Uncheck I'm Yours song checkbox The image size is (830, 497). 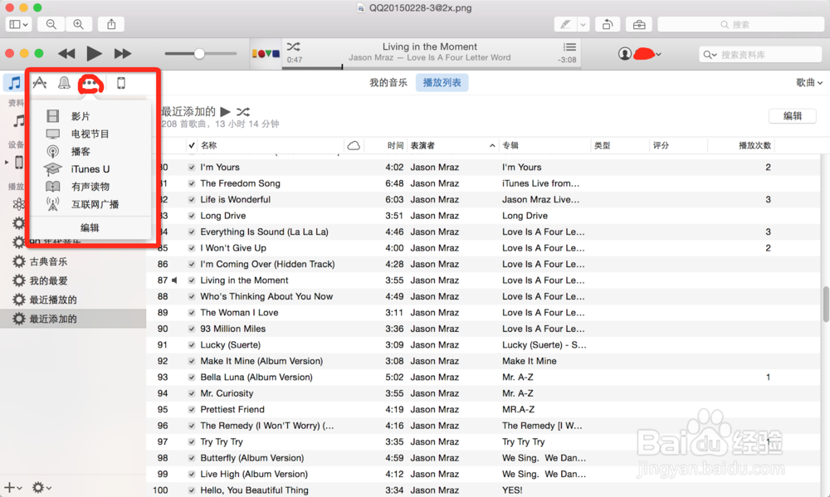click(192, 168)
